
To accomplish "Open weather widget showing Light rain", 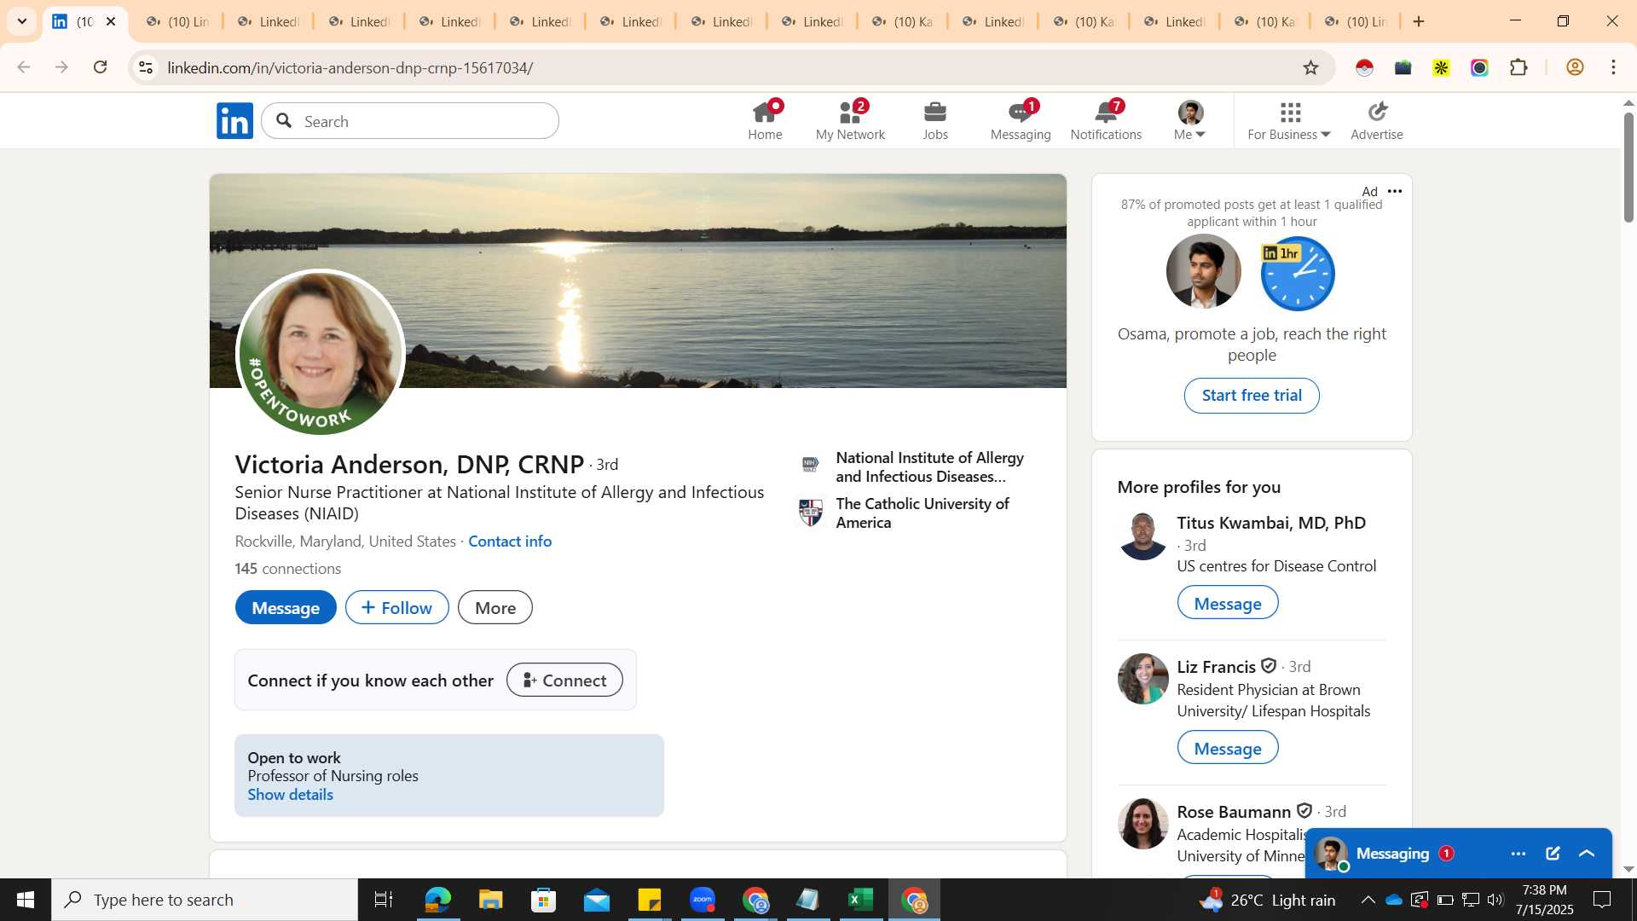I will (x=1268, y=900).
